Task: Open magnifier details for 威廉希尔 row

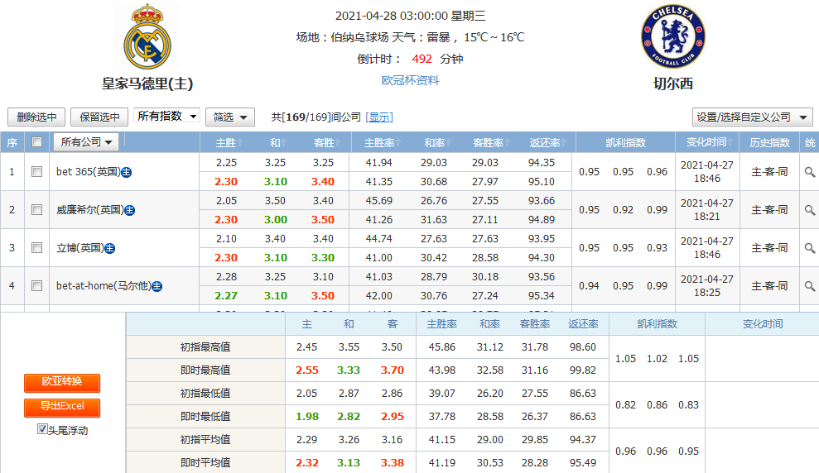Action: tap(809, 210)
